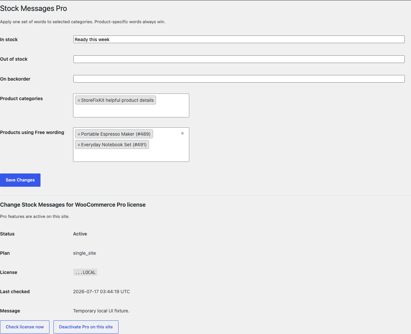Click the Products using Free wording label
411x334 pixels.
(32, 132)
